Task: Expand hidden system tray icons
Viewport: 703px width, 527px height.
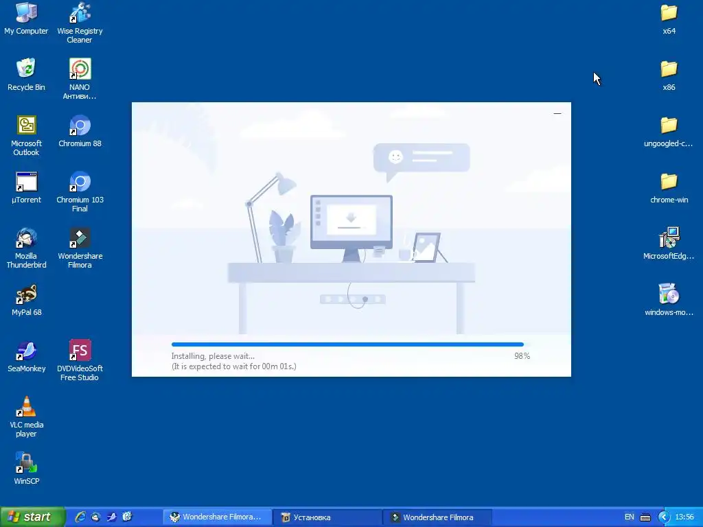Action: click(x=664, y=517)
